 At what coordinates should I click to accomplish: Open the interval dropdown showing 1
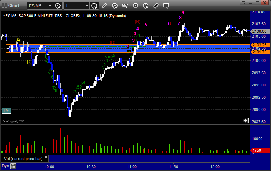pyautogui.click(x=77, y=6)
